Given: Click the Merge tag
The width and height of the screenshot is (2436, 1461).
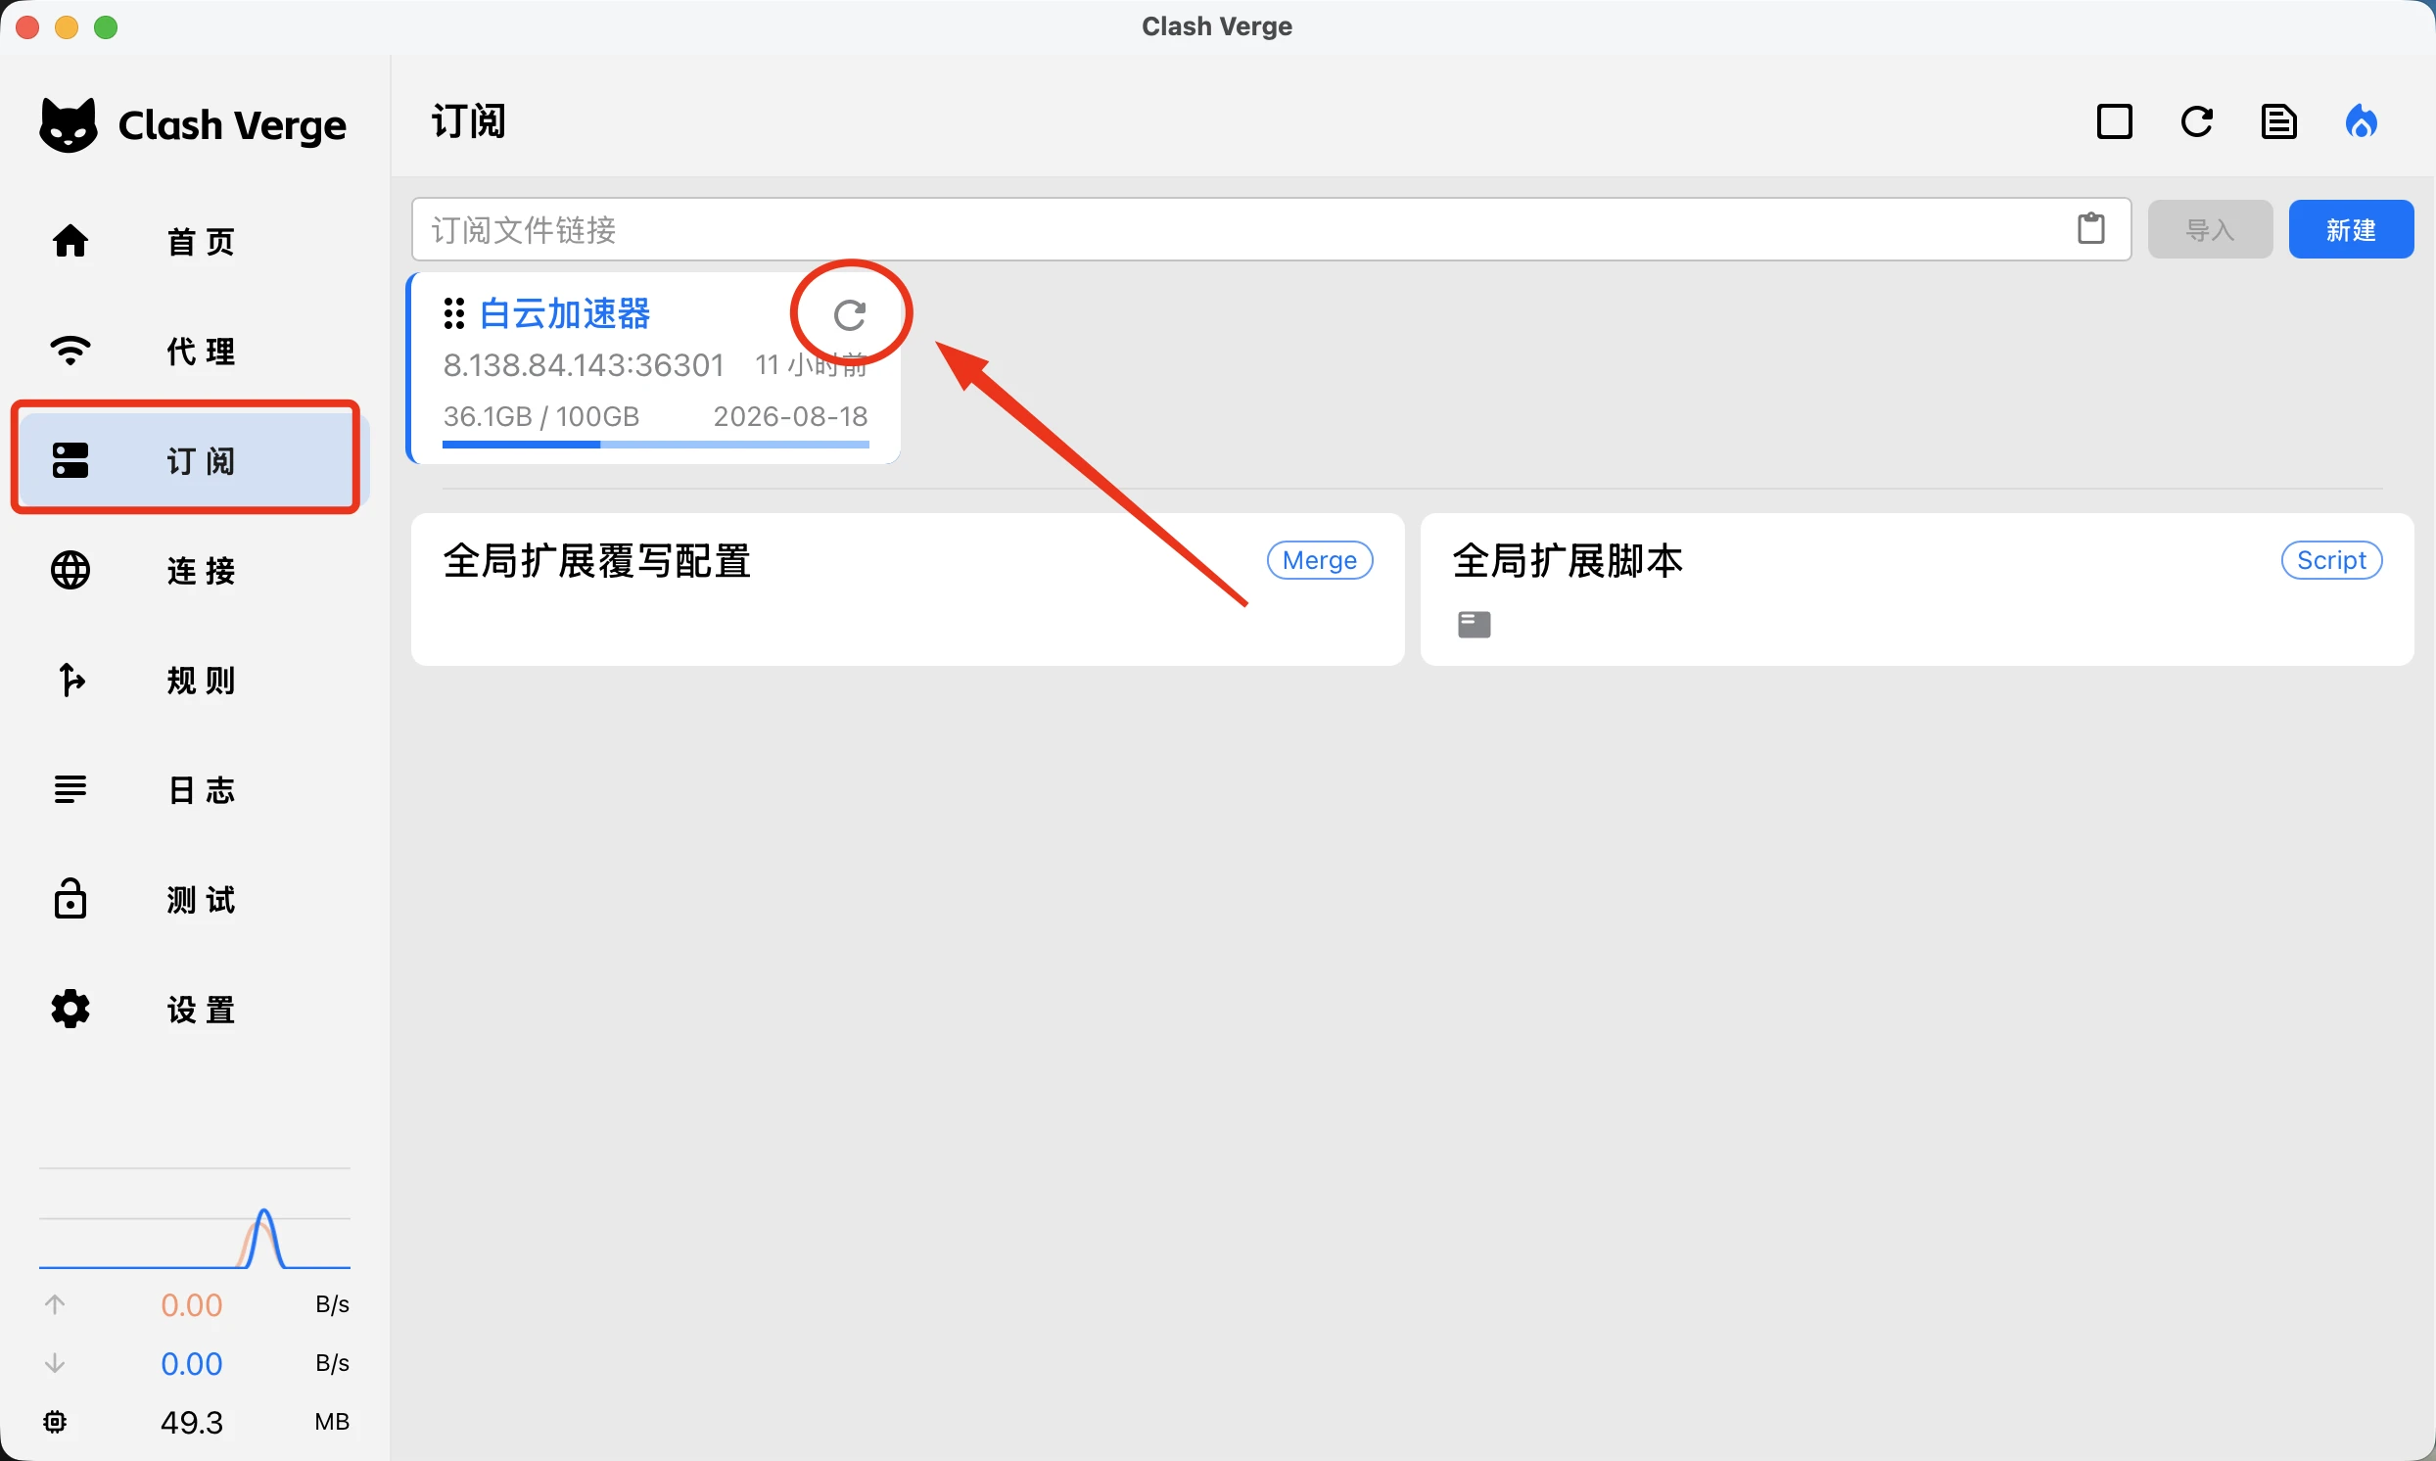Looking at the screenshot, I should coord(1320,560).
